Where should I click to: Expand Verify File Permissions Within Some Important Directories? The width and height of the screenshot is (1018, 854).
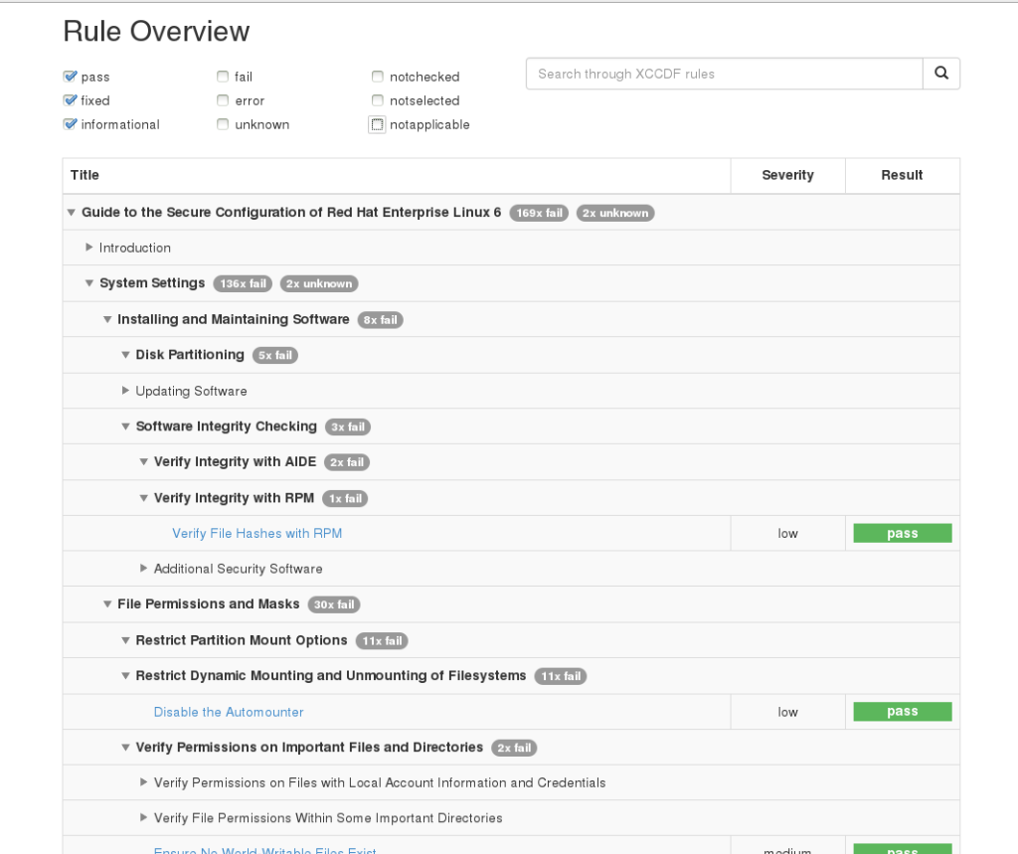144,817
